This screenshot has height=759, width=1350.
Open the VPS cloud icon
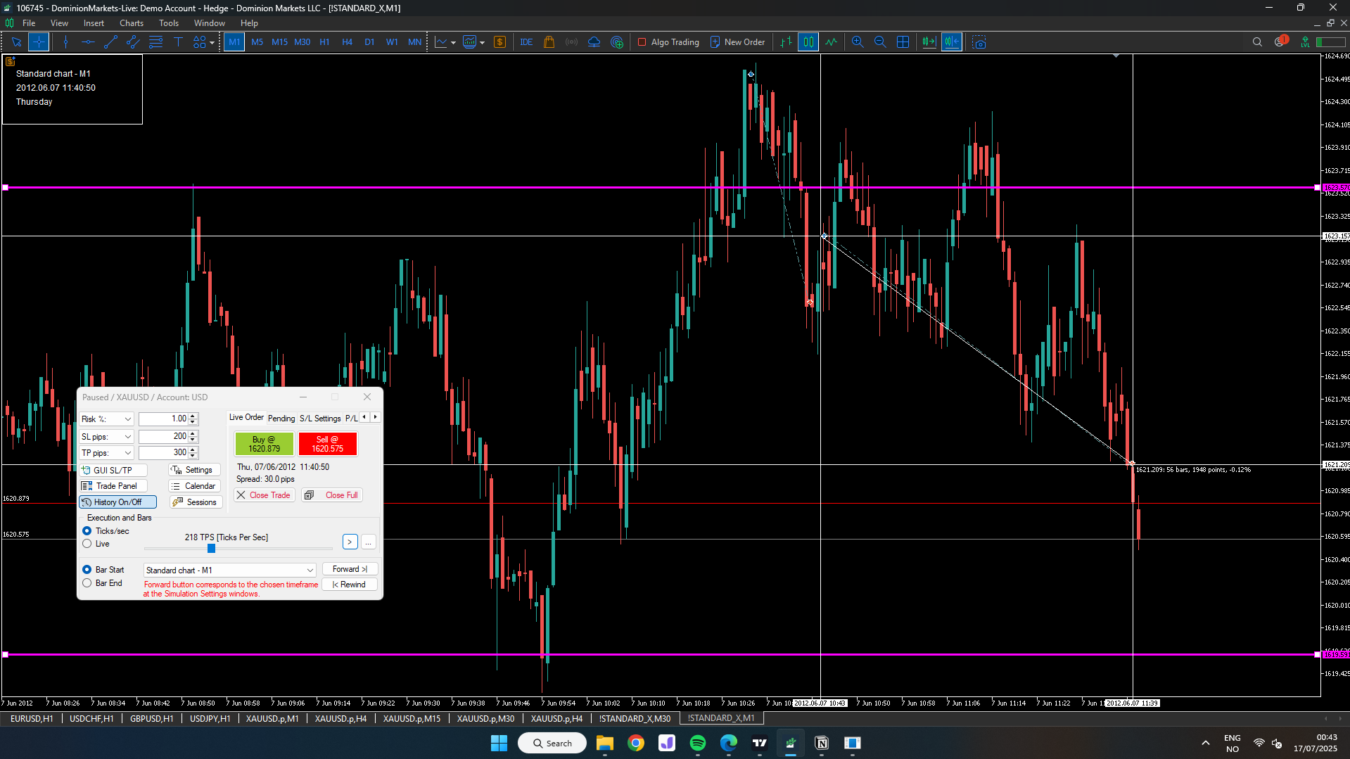pos(594,42)
